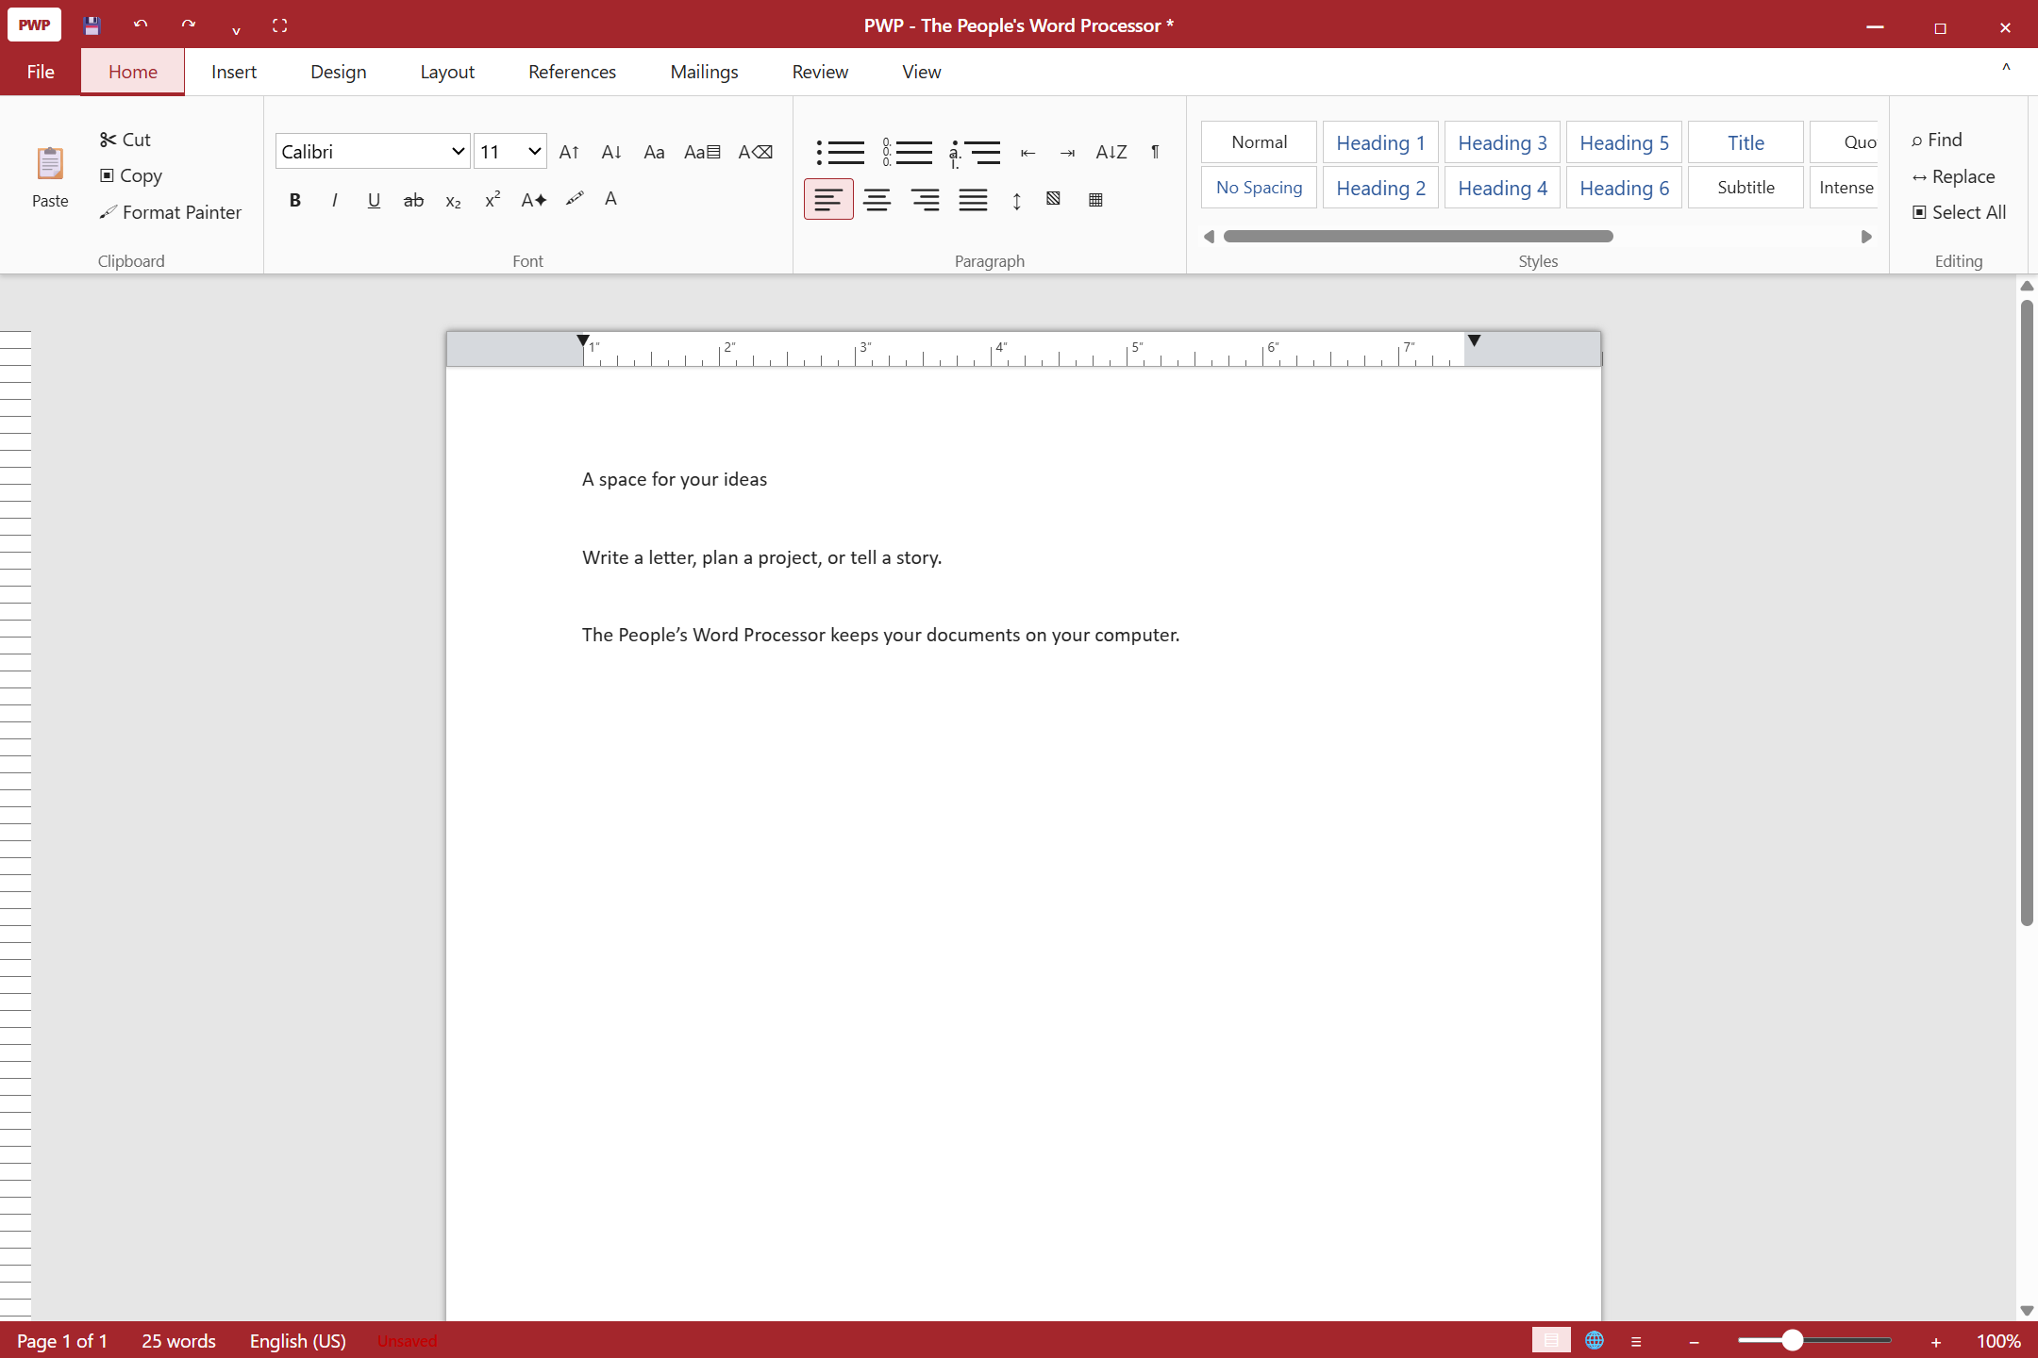Open the Calibri font name dropdown

pos(373,152)
